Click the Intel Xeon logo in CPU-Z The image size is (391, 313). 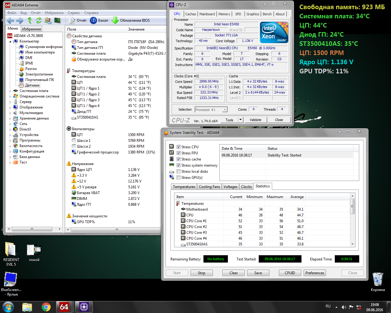point(274,32)
